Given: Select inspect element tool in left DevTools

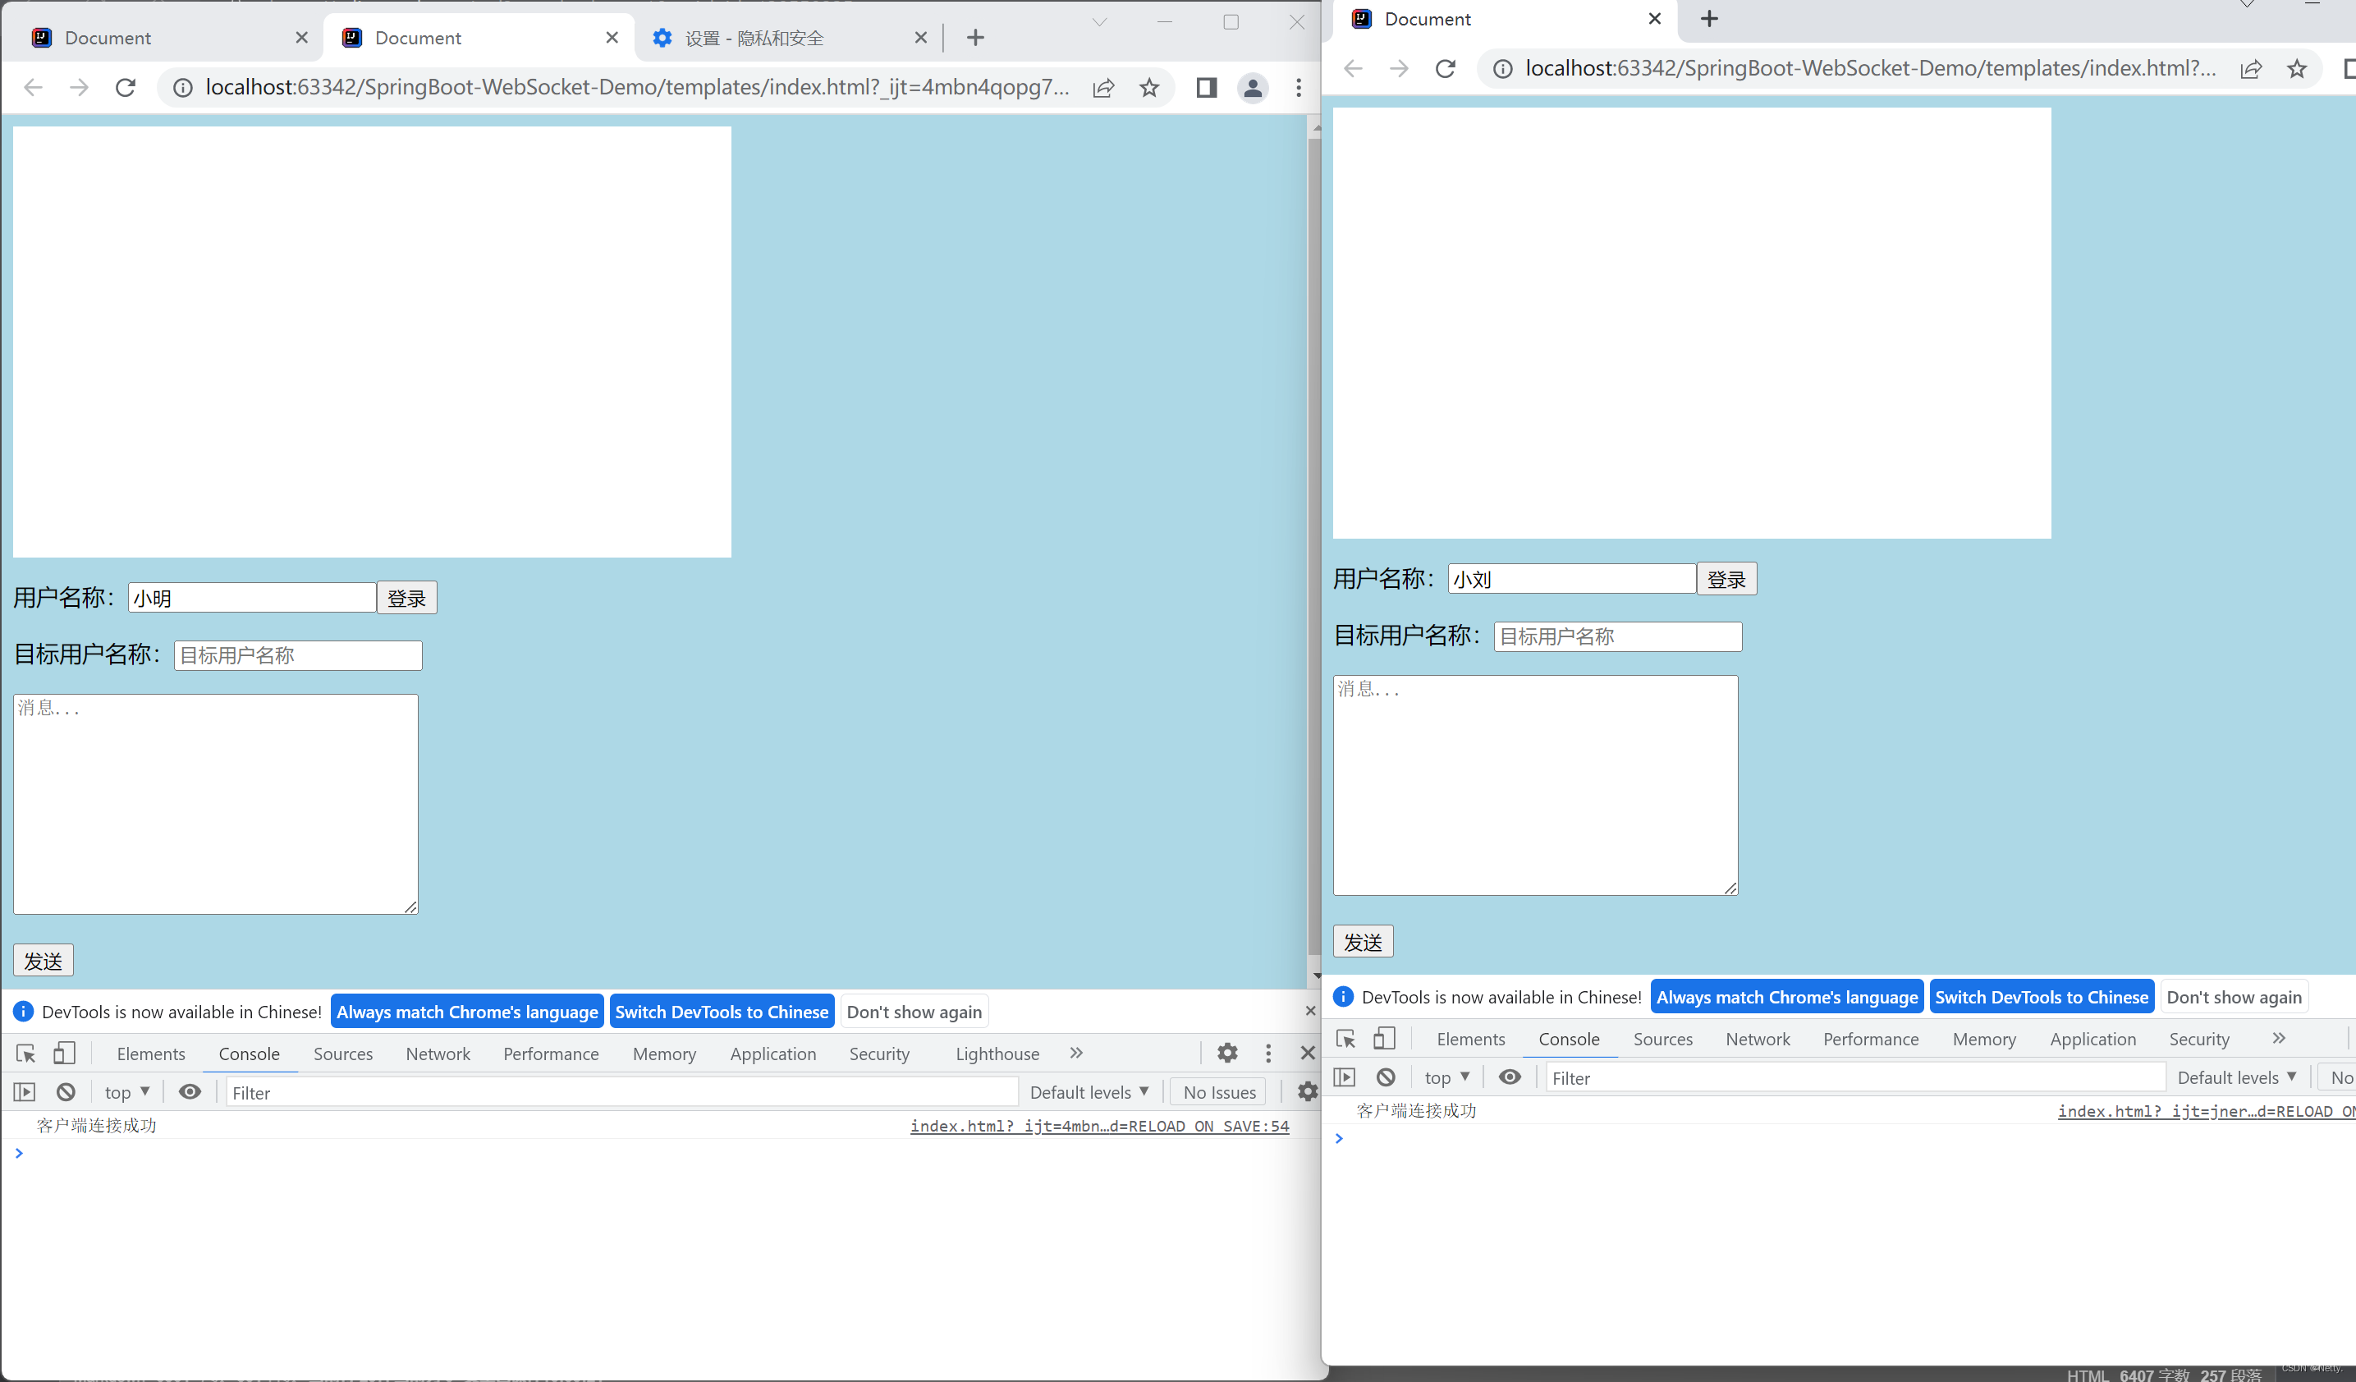Looking at the screenshot, I should coord(26,1054).
